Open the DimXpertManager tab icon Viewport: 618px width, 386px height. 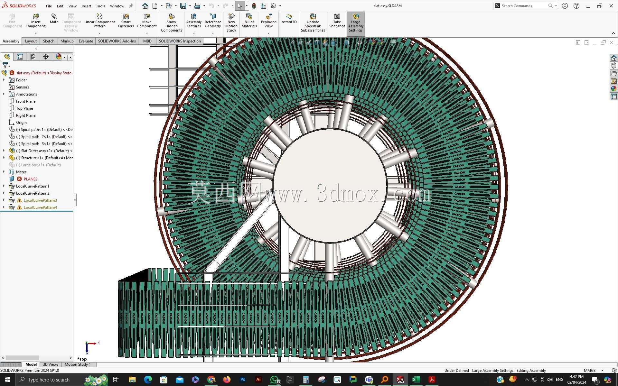46,57
